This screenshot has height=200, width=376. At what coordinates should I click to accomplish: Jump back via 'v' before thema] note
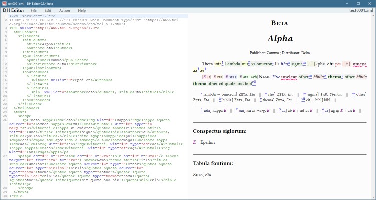point(261,99)
